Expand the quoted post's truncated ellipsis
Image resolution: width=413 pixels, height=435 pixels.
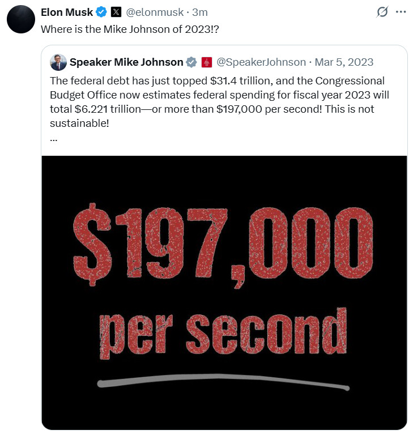click(53, 138)
